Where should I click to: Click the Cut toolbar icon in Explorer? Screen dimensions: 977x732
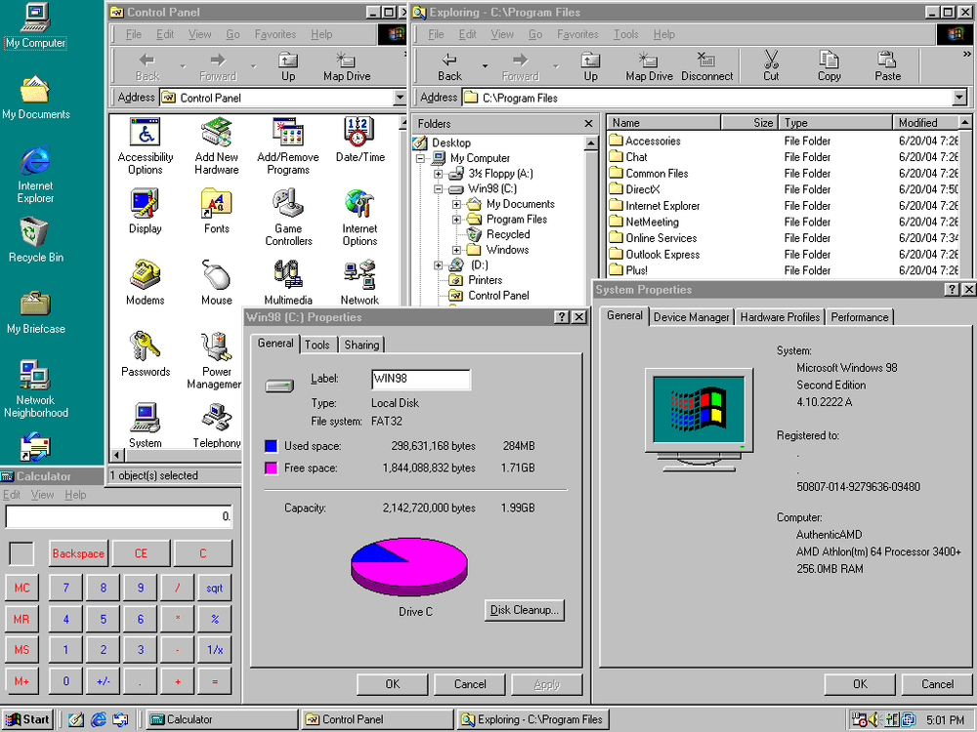tap(771, 65)
